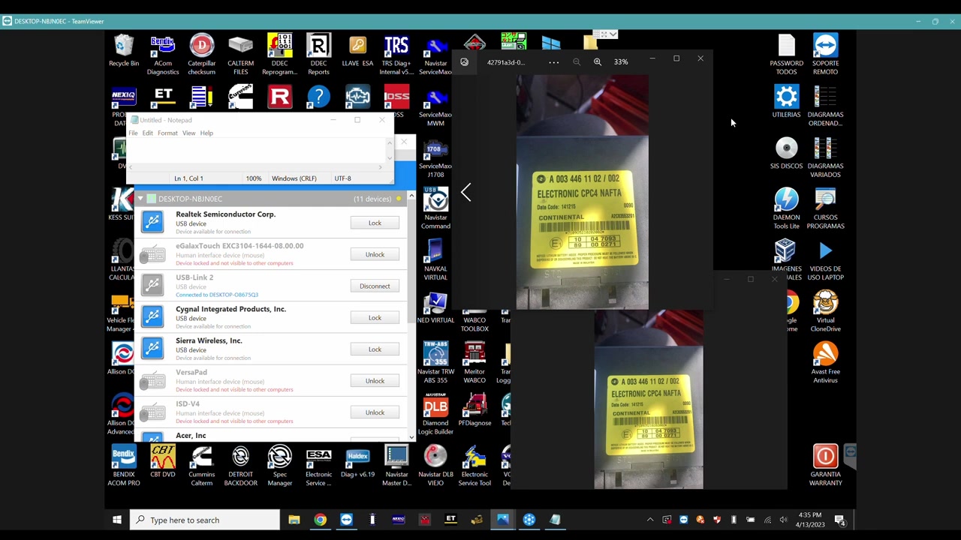Open Virtual CloneDrive icon
Viewport: 961px width, 540px height.
click(825, 311)
